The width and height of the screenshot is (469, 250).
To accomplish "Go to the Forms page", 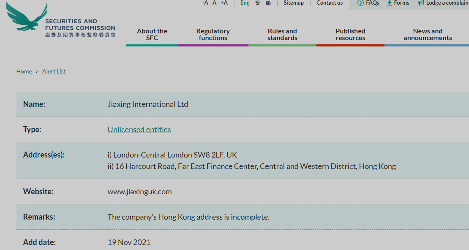I will click(x=402, y=3).
